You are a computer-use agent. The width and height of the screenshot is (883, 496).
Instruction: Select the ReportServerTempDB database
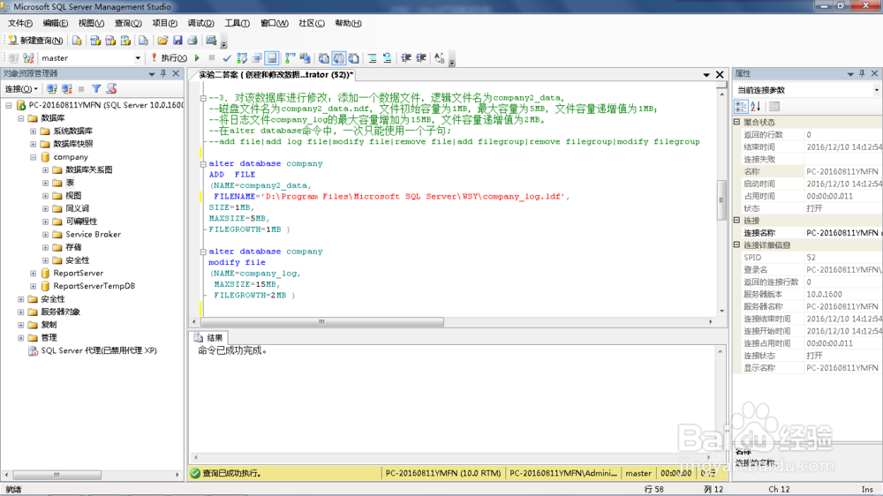tap(94, 286)
